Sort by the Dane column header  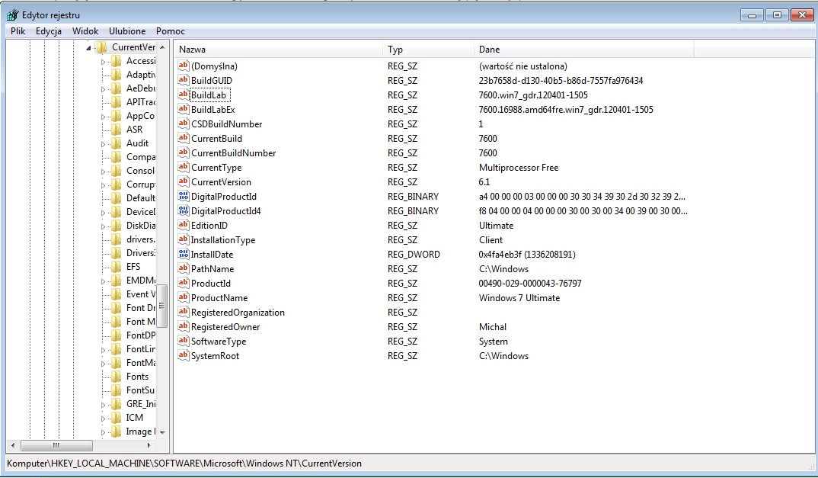(583, 50)
